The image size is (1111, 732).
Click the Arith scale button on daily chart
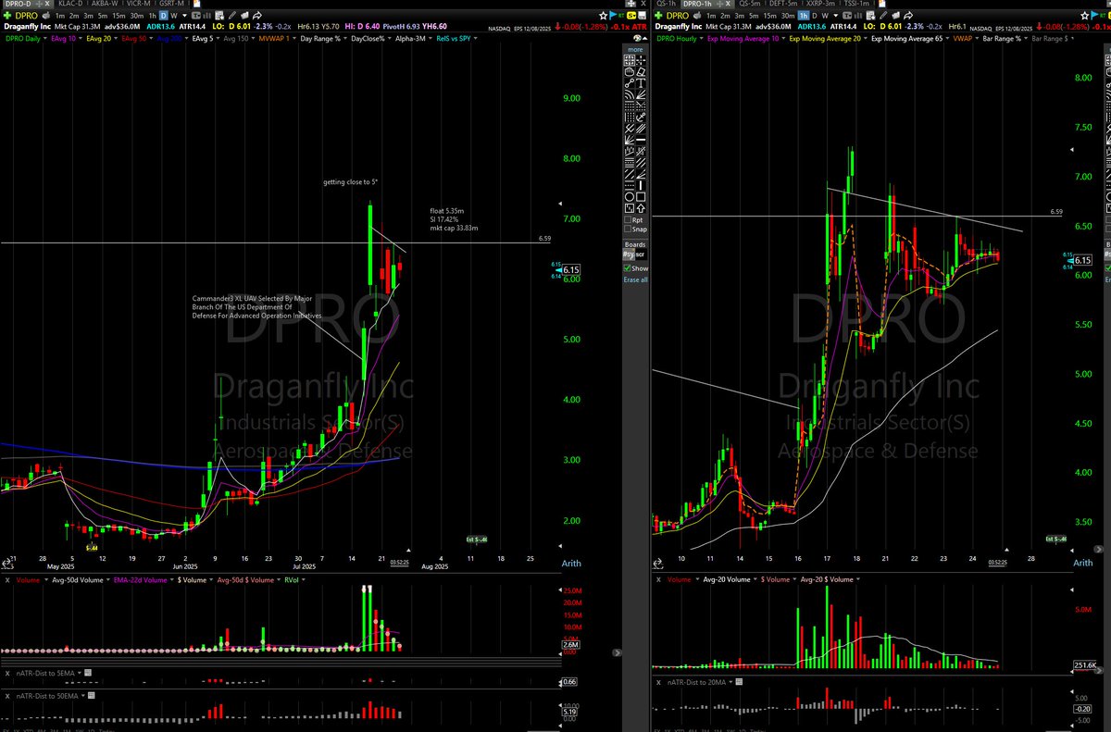571,564
